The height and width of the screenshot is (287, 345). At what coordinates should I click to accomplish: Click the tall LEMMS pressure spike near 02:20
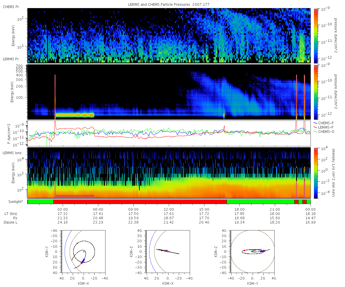pyautogui.click(x=55, y=97)
